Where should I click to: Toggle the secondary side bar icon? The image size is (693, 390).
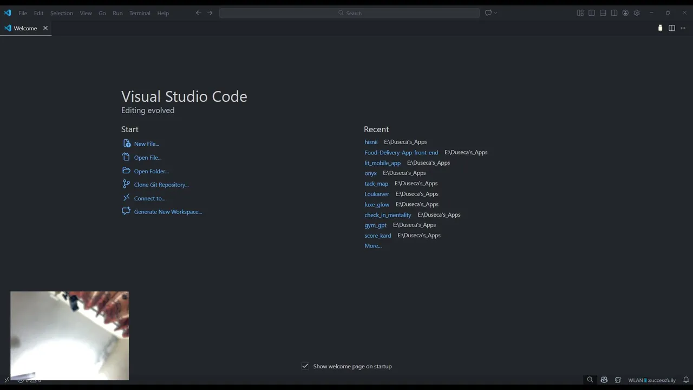click(x=614, y=13)
